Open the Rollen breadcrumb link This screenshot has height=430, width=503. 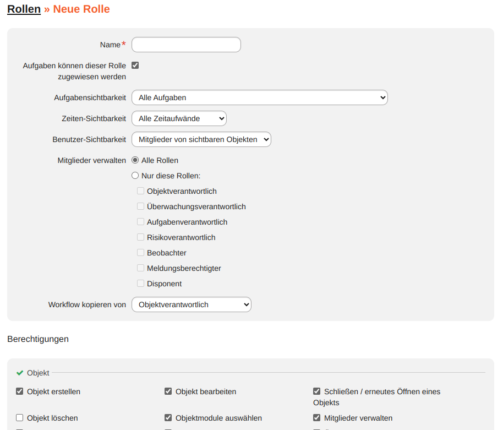[x=24, y=9]
